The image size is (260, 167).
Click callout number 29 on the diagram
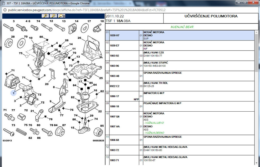[91, 116]
